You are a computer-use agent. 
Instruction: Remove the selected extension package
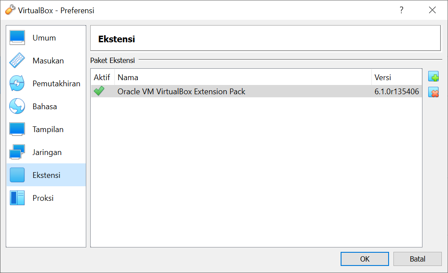(x=433, y=92)
